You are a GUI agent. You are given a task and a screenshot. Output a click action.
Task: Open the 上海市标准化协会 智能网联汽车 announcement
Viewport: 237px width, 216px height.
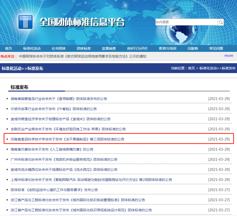point(91,180)
